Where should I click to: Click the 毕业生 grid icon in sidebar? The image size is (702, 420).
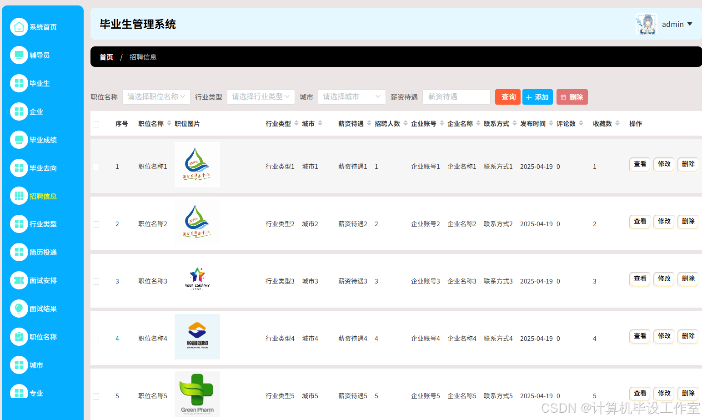point(19,83)
